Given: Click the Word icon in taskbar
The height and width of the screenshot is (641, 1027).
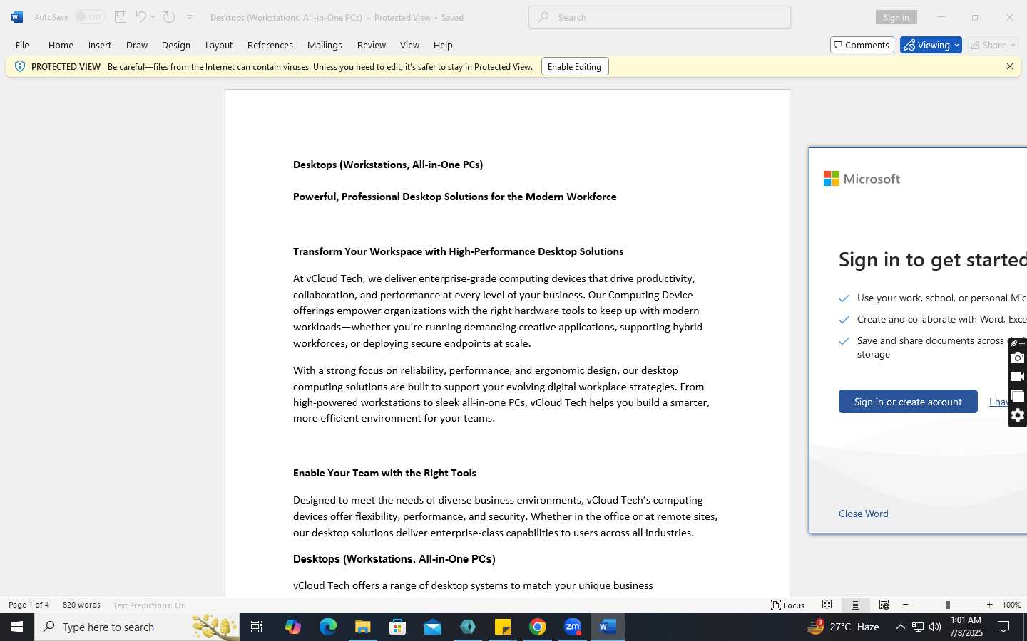Looking at the screenshot, I should point(608,627).
